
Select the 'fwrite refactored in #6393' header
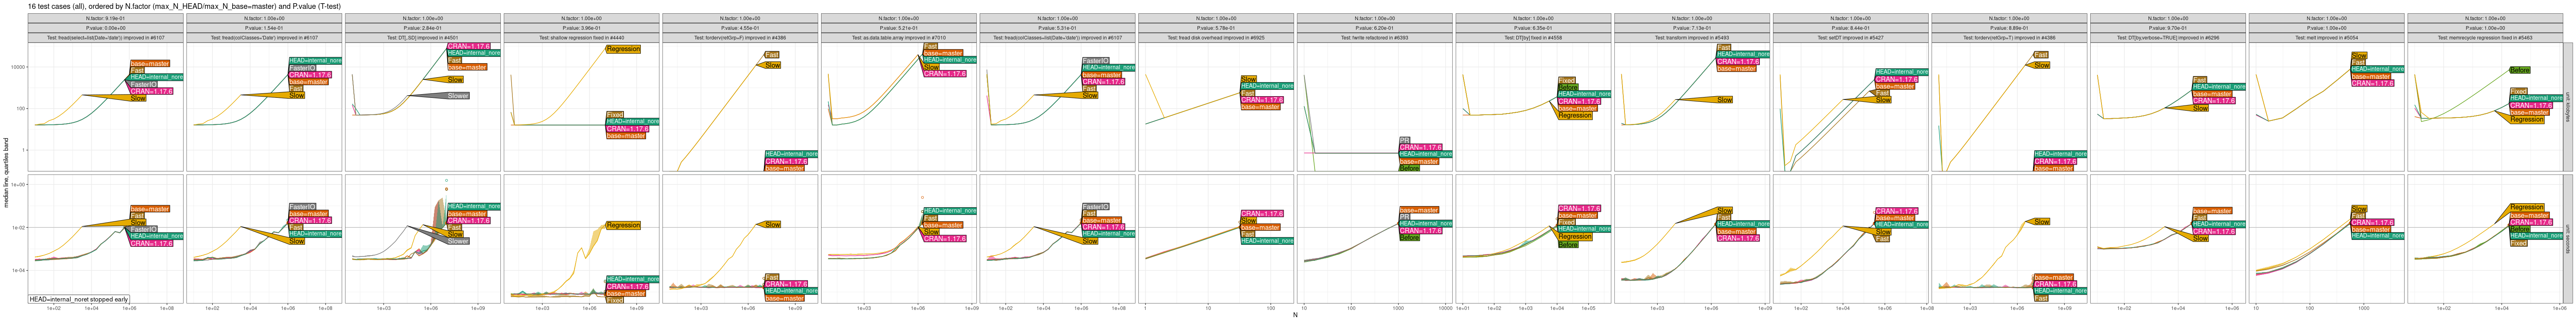1374,38
